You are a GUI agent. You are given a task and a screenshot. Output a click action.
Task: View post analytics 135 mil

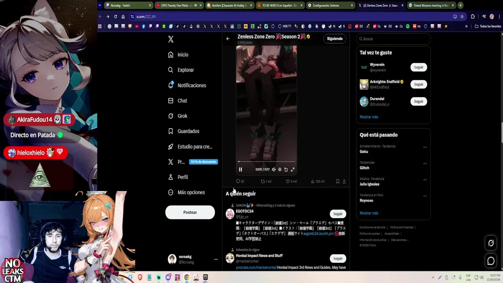[x=318, y=181]
